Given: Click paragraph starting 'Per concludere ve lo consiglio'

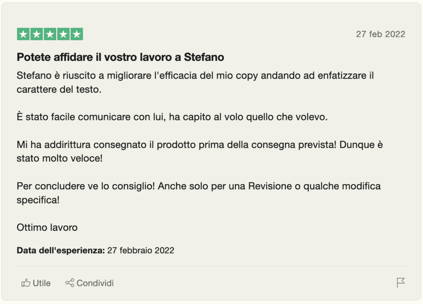Looking at the screenshot, I should coord(199,193).
